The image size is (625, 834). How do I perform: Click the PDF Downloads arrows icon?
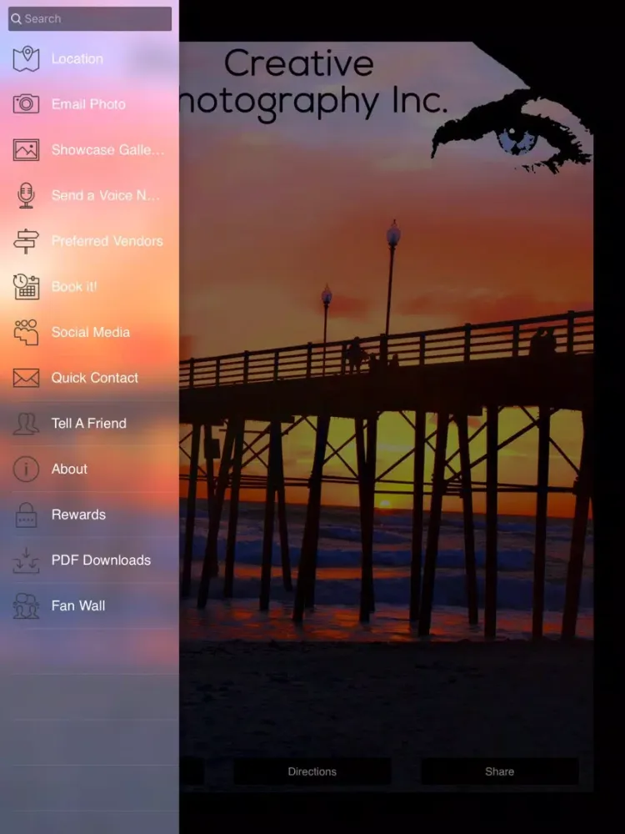click(26, 560)
